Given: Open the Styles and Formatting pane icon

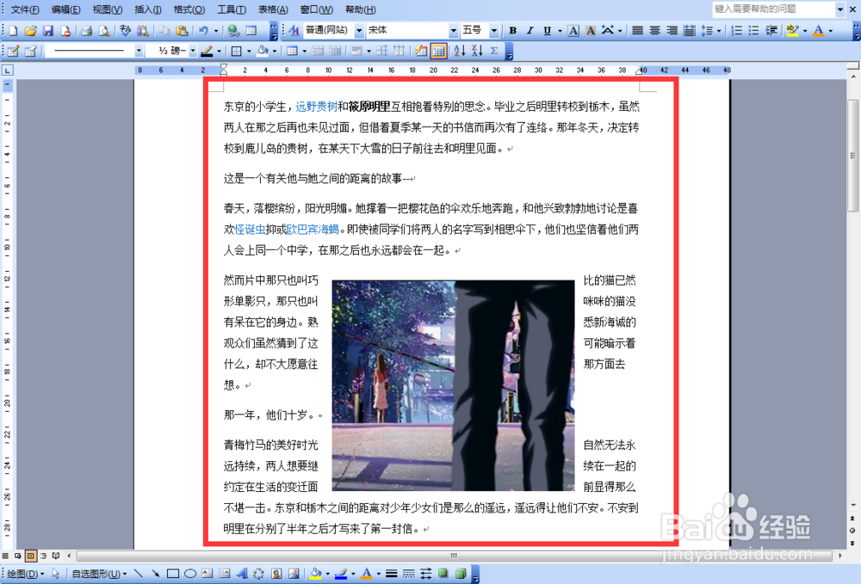Looking at the screenshot, I should (294, 31).
